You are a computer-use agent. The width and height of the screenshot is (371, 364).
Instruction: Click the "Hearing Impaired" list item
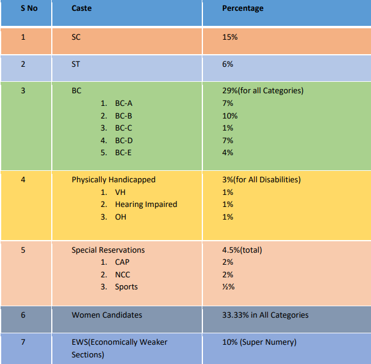pyautogui.click(x=146, y=205)
